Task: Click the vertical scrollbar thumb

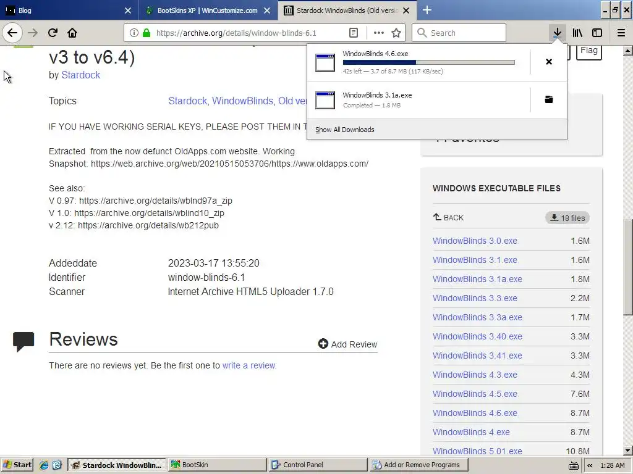Action: click(628, 267)
